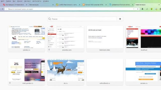This screenshot has width=161, height=90.
Task: Open the telemost.video tile thumbnail
Action: pyautogui.click(x=105, y=37)
